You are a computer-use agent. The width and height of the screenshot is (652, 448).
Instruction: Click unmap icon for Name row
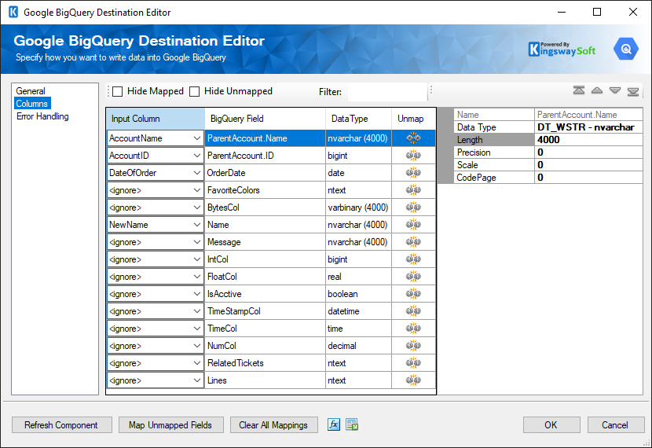point(413,225)
